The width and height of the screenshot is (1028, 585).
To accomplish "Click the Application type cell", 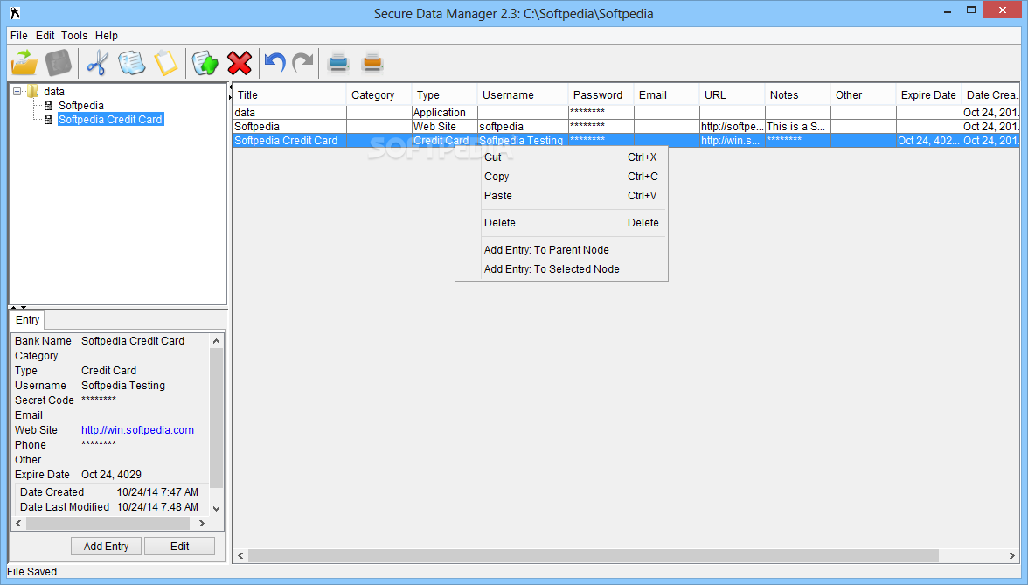I will 444,113.
